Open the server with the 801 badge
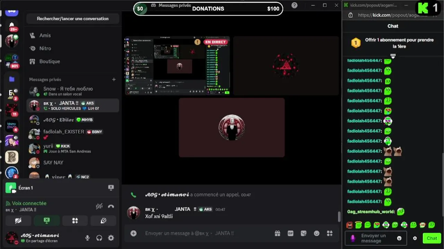This screenshot has height=249, width=444. click(x=12, y=60)
